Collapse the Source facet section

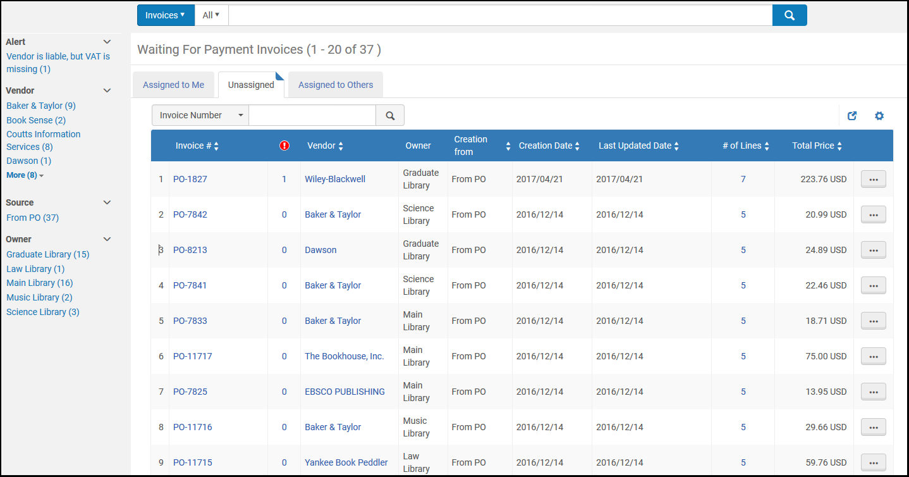click(x=107, y=202)
